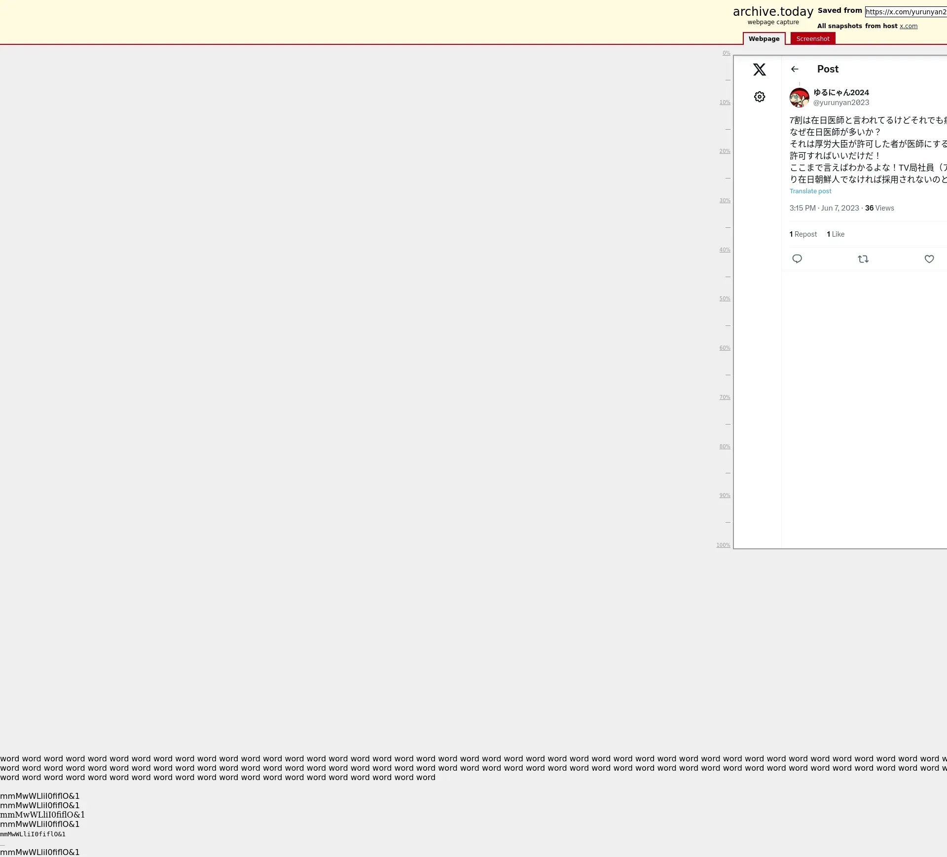Click the repost arrows icon
This screenshot has height=857, width=947.
[x=863, y=259]
